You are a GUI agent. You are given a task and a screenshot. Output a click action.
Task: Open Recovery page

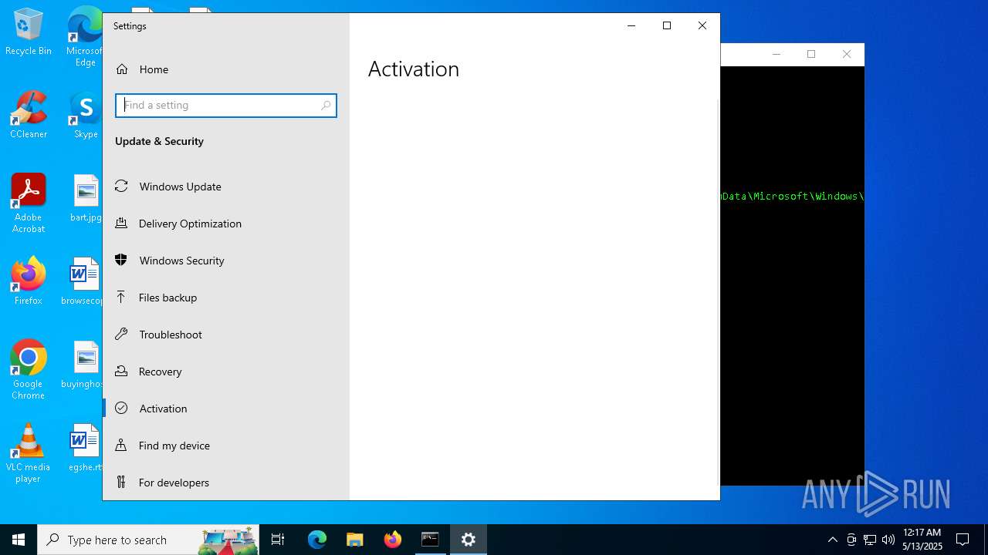pyautogui.click(x=225, y=372)
